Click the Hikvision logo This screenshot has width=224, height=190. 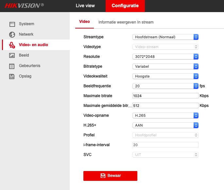[24, 6]
